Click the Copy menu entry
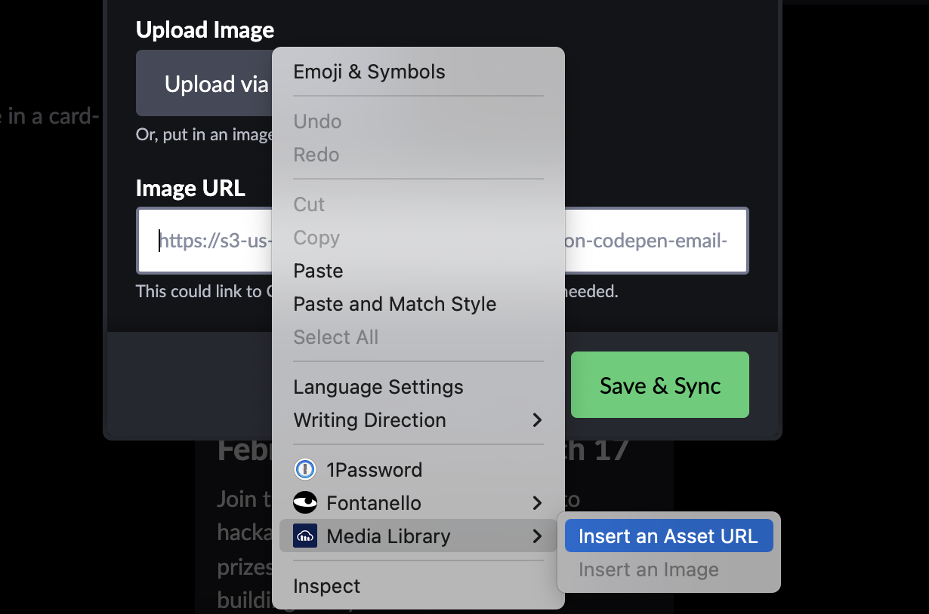 point(316,238)
